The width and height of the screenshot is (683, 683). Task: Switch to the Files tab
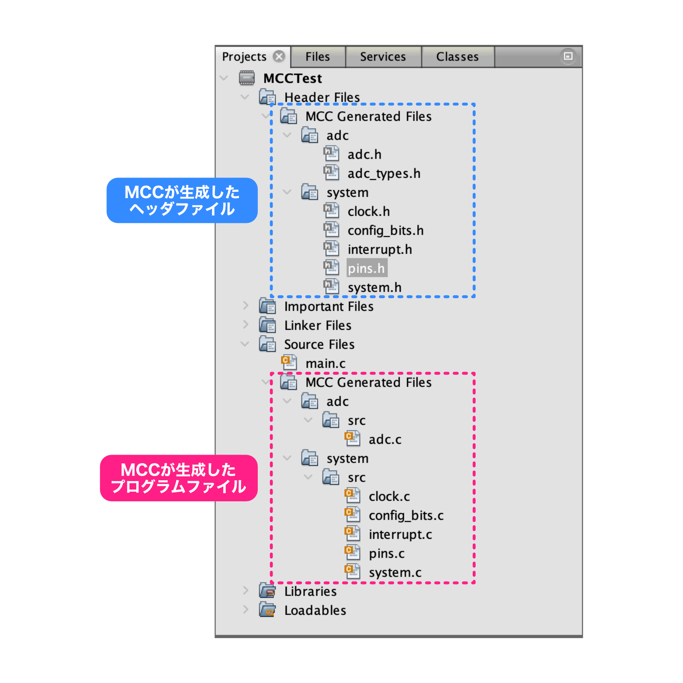tap(318, 57)
